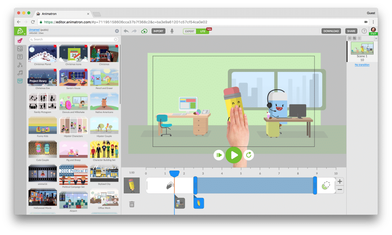This screenshot has width=392, height=235.
Task: Click the timeline playhead marker
Action: pyautogui.click(x=174, y=173)
